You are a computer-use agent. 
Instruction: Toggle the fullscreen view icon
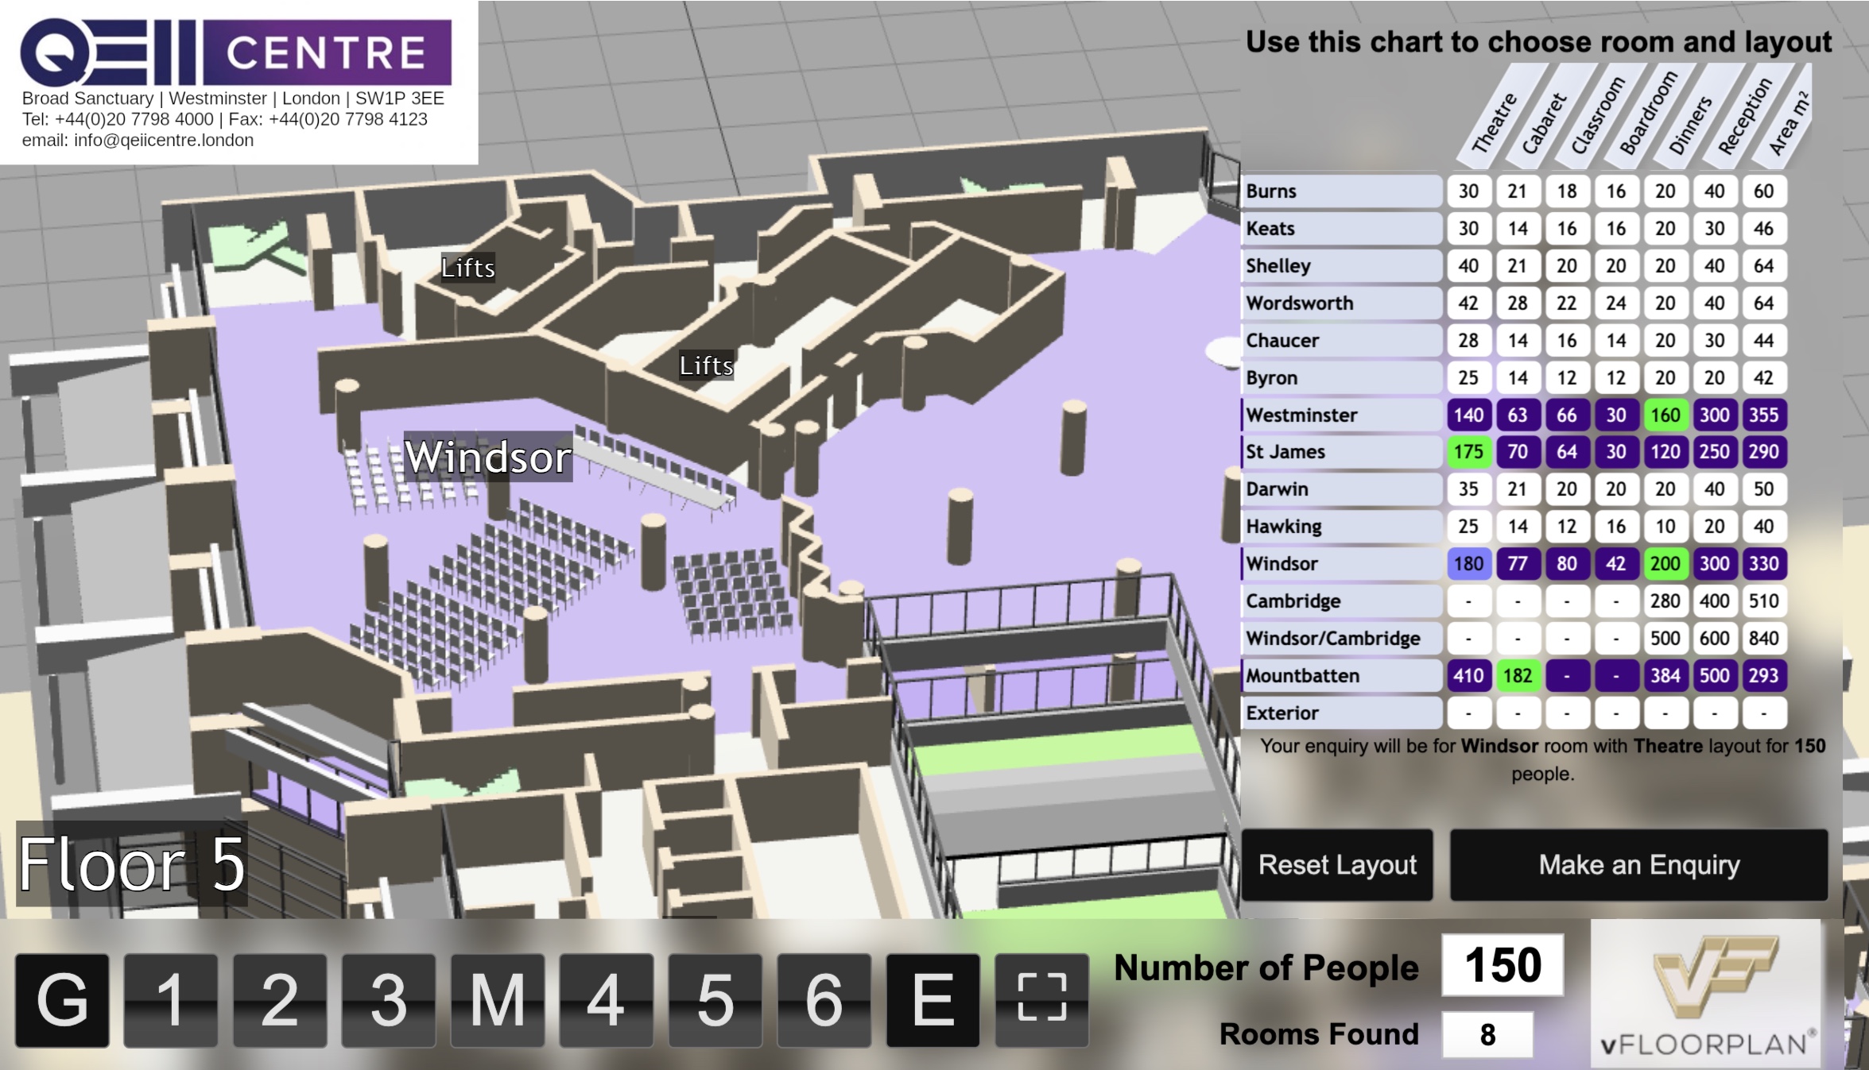coord(1041,999)
